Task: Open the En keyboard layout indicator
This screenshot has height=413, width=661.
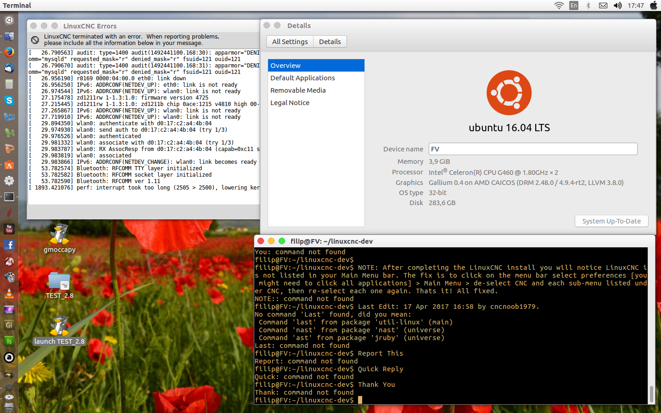Action: point(574,6)
